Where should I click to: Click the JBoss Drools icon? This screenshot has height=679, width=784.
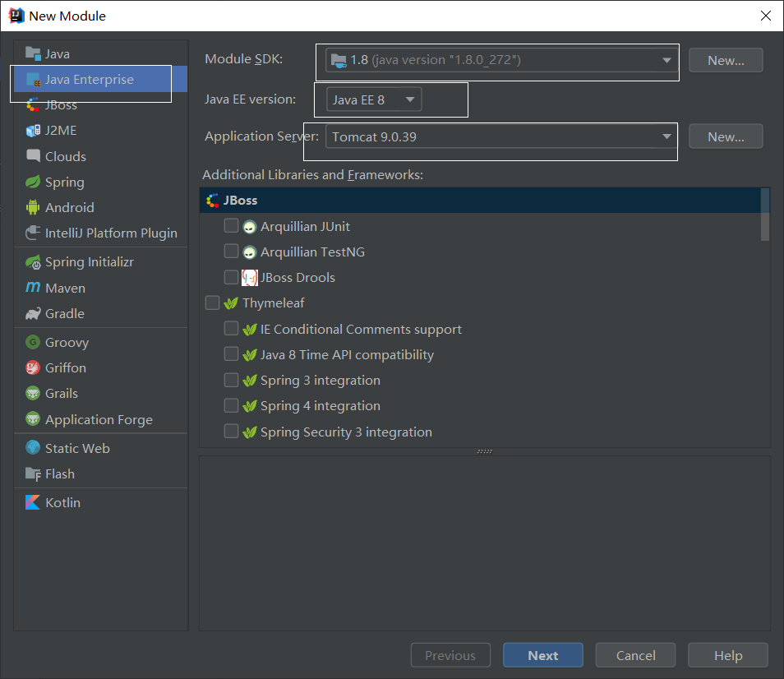(250, 278)
